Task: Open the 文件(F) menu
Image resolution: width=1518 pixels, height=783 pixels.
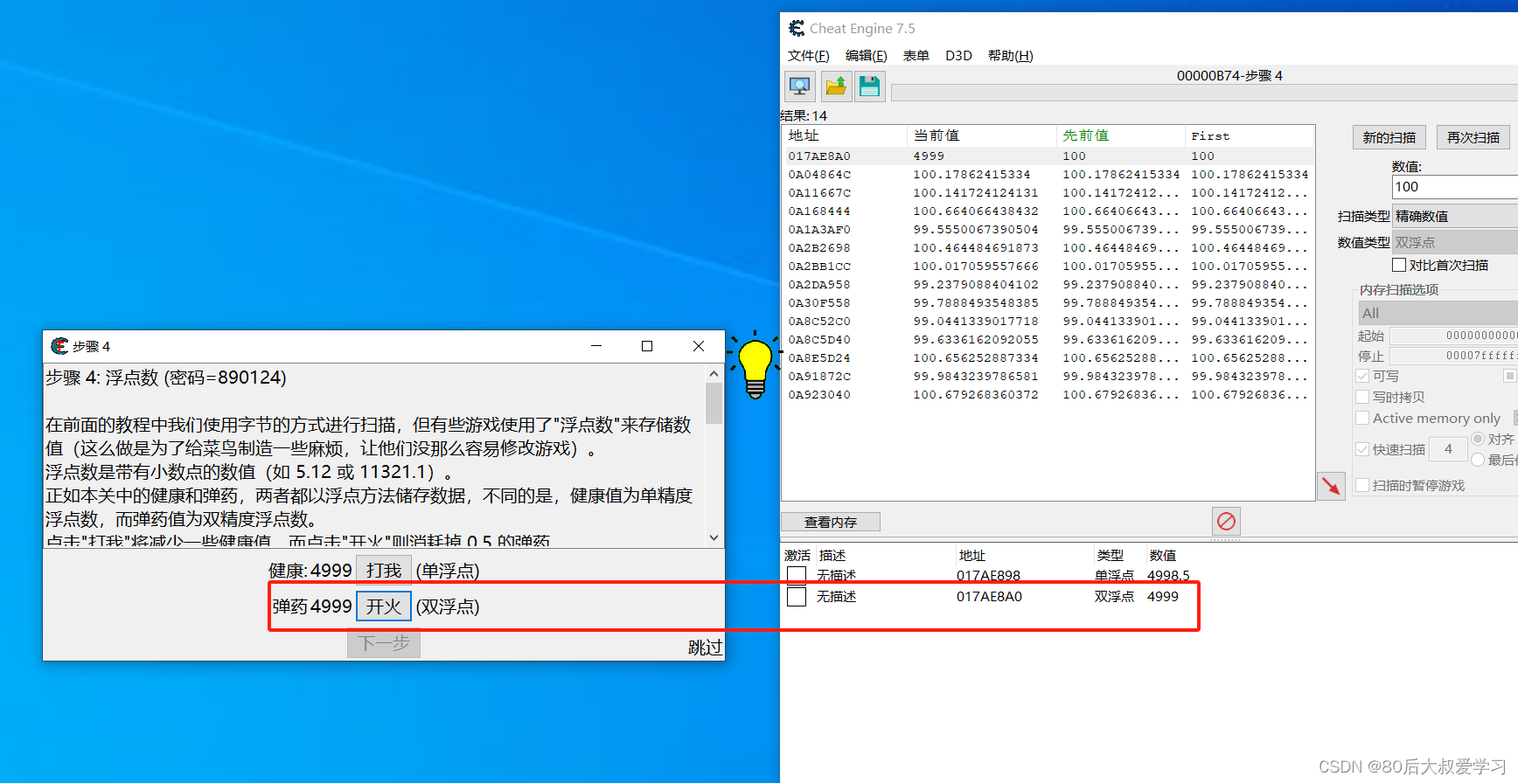Action: 808,55
